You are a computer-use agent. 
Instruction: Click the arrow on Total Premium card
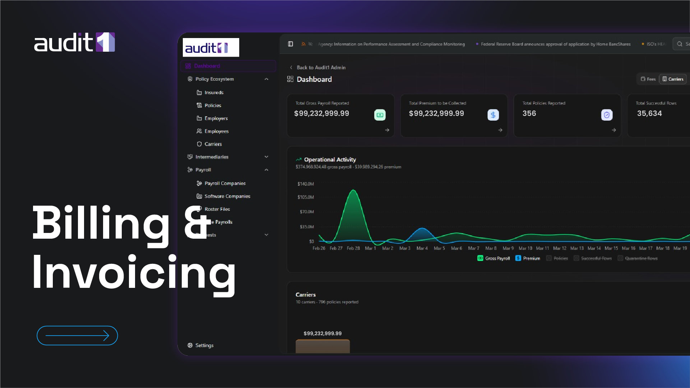(500, 130)
